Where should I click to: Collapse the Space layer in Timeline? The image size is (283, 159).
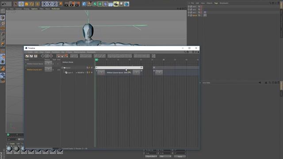point(62,68)
